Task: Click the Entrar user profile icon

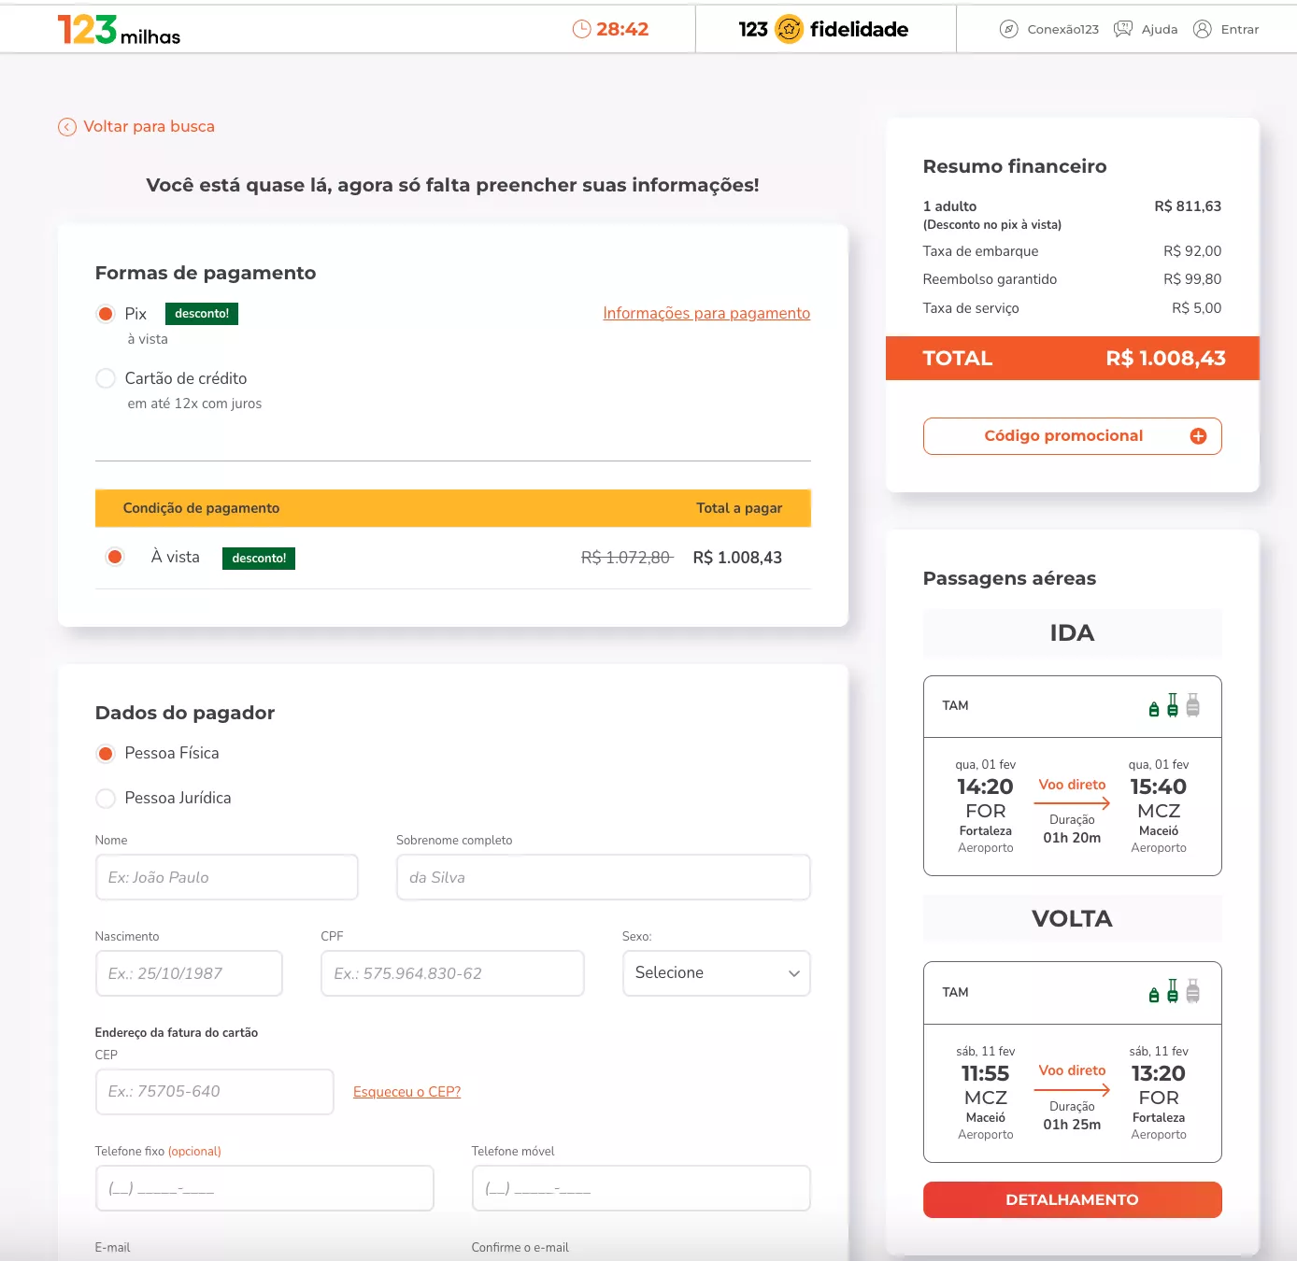Action: pos(1203,29)
